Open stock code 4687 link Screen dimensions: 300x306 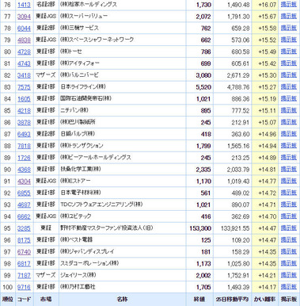(24, 205)
